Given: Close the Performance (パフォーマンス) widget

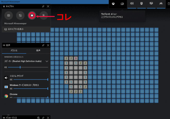Looking at the screenshot, I should (48, 118).
